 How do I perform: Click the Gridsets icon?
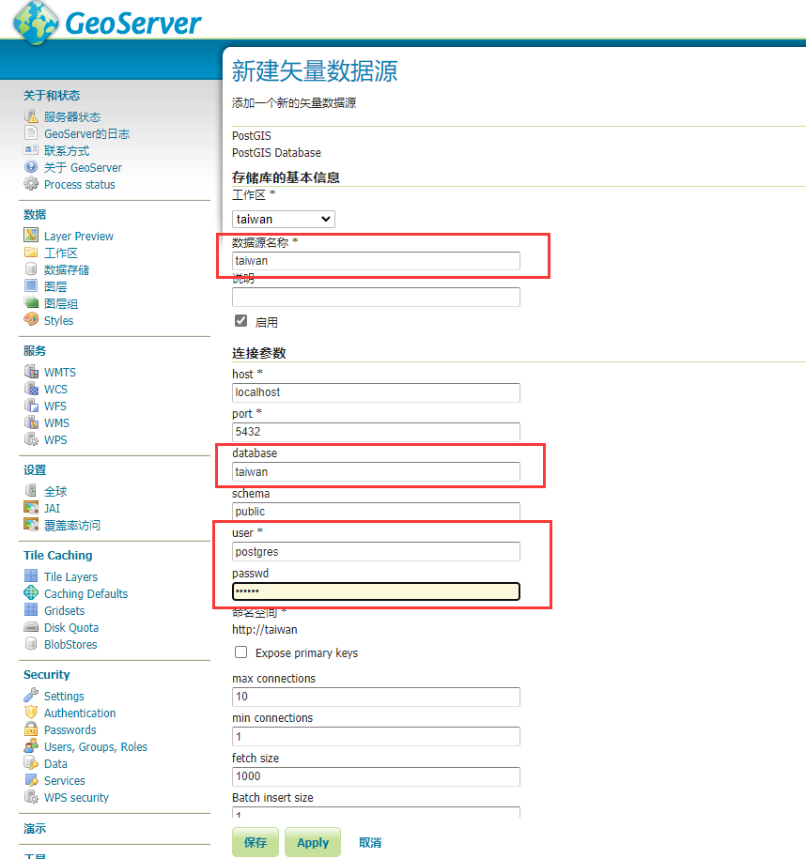(x=31, y=609)
